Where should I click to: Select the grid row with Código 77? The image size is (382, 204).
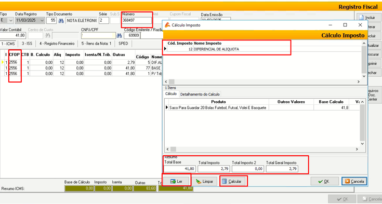pyautogui.click(x=81, y=68)
